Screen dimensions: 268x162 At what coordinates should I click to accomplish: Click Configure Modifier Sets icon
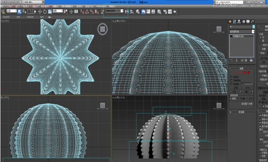click(x=251, y=60)
